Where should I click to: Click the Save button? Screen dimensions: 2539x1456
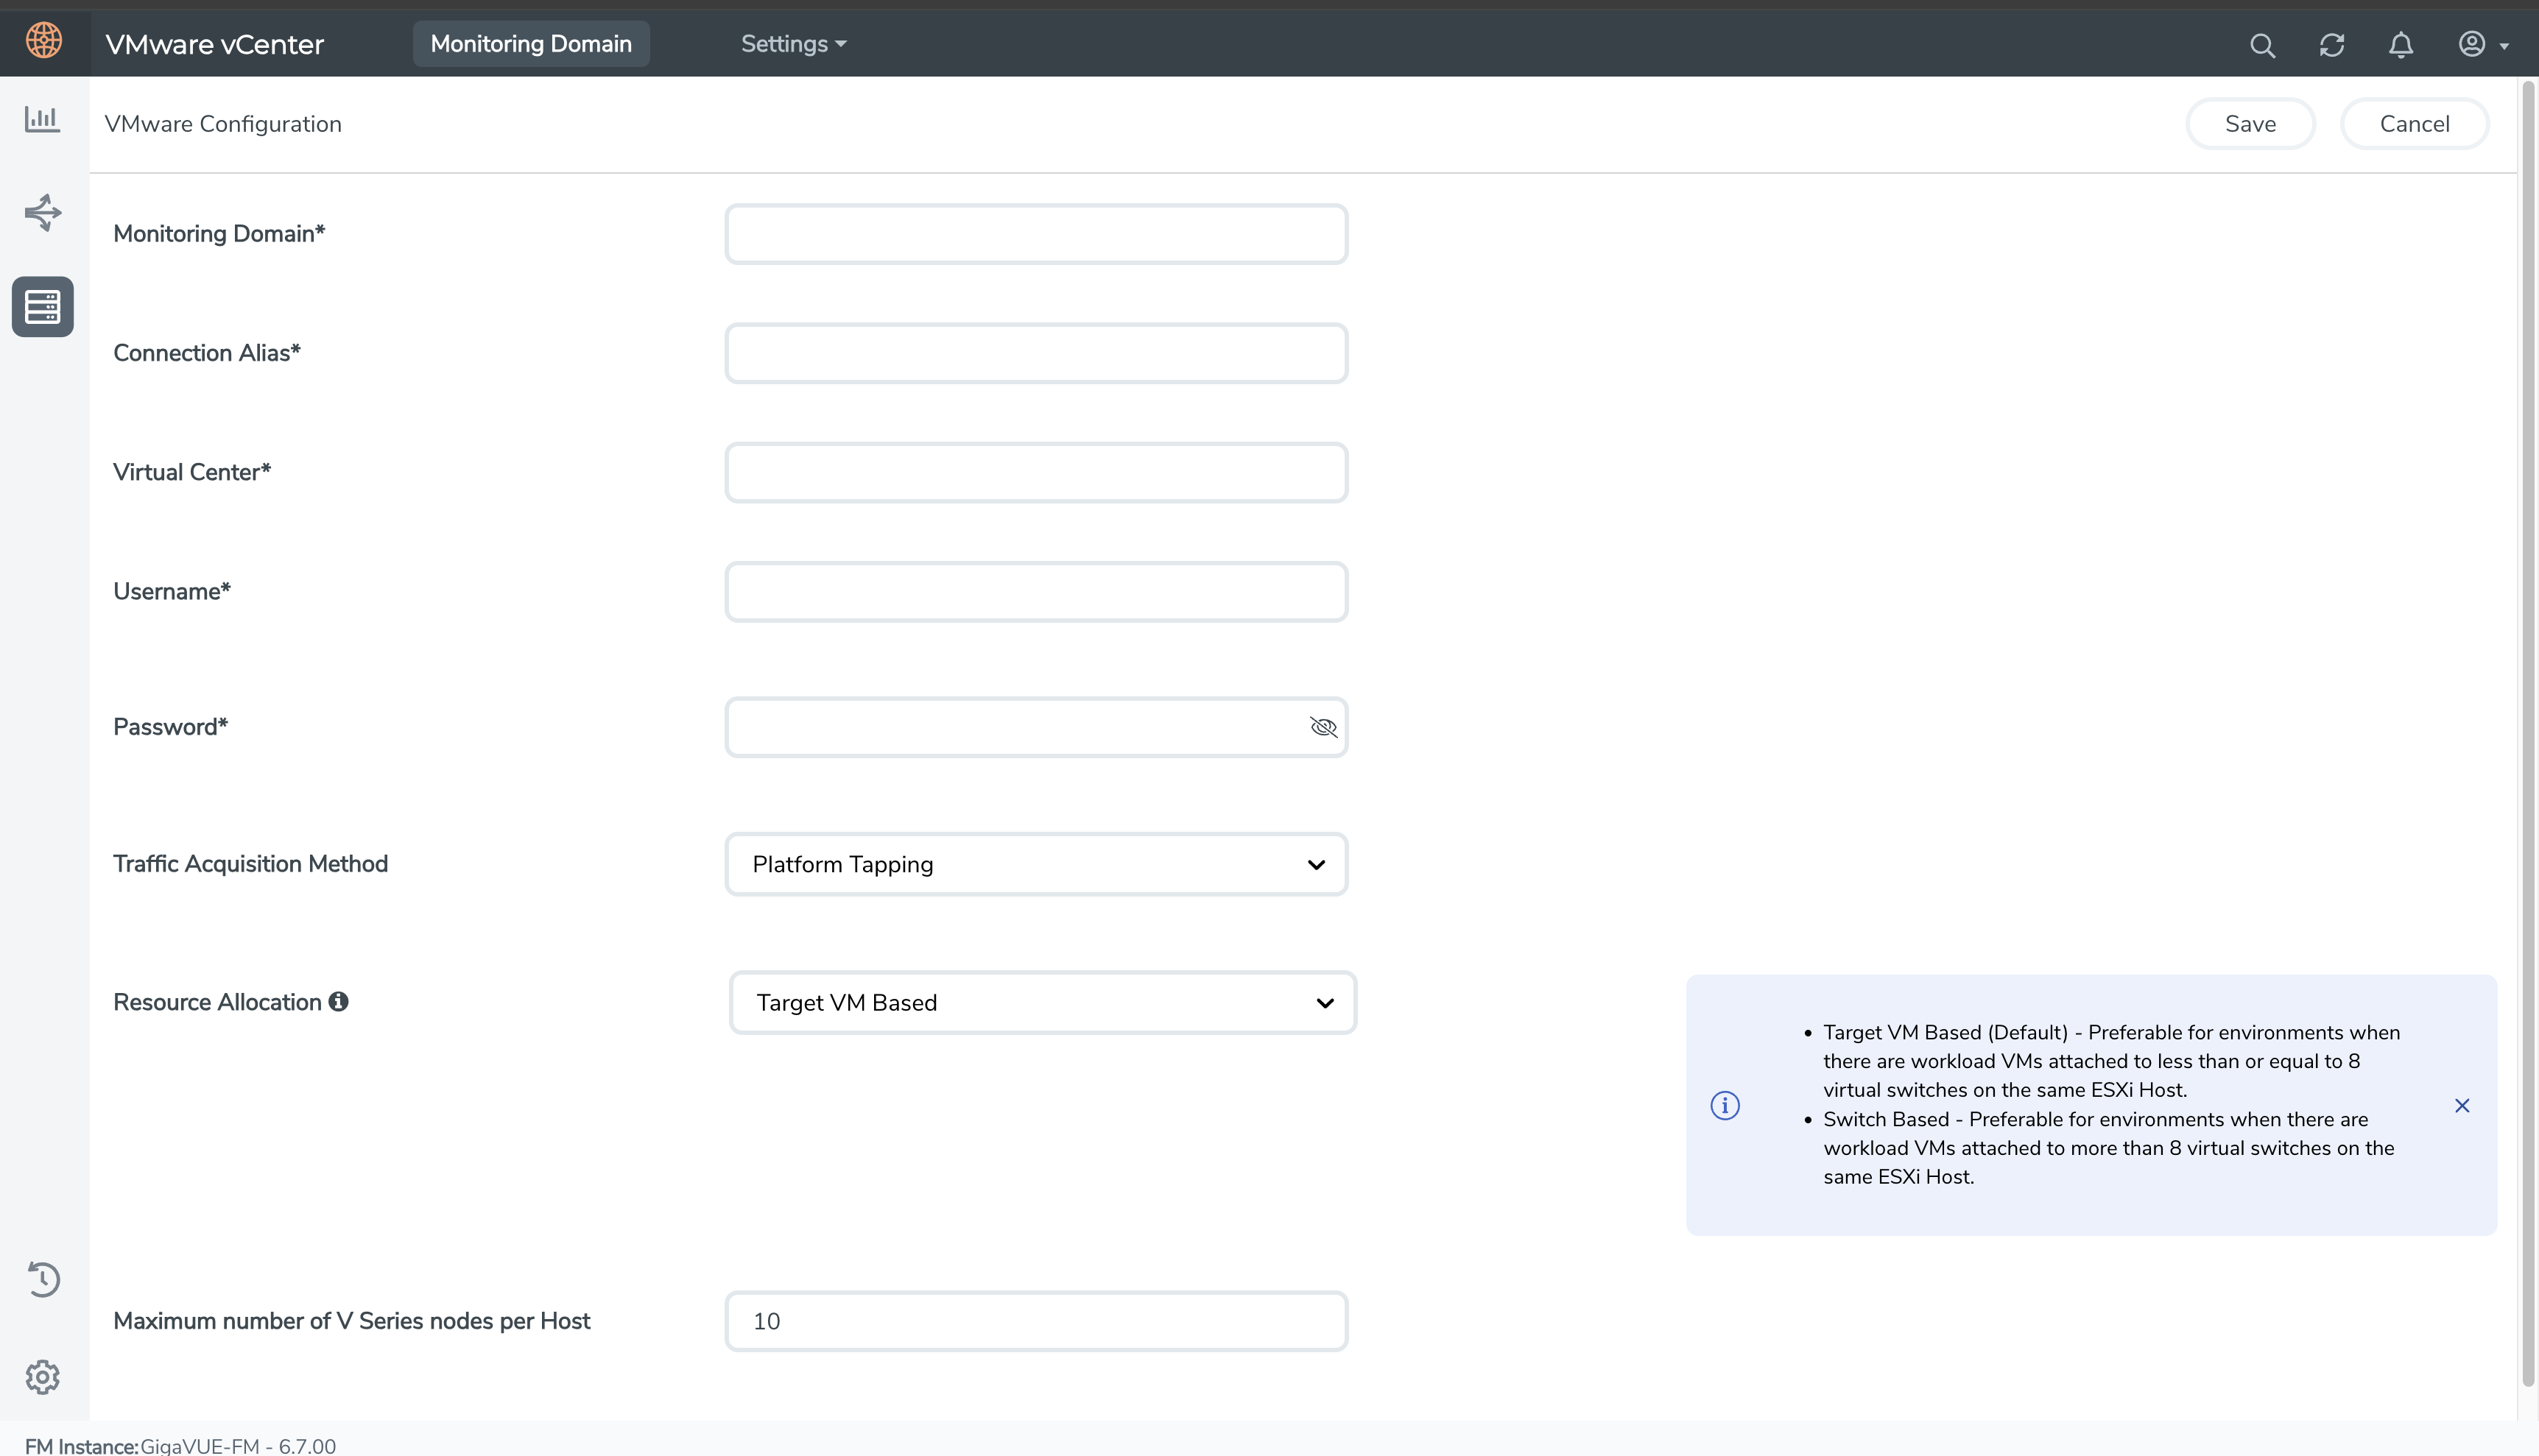pyautogui.click(x=2250, y=124)
